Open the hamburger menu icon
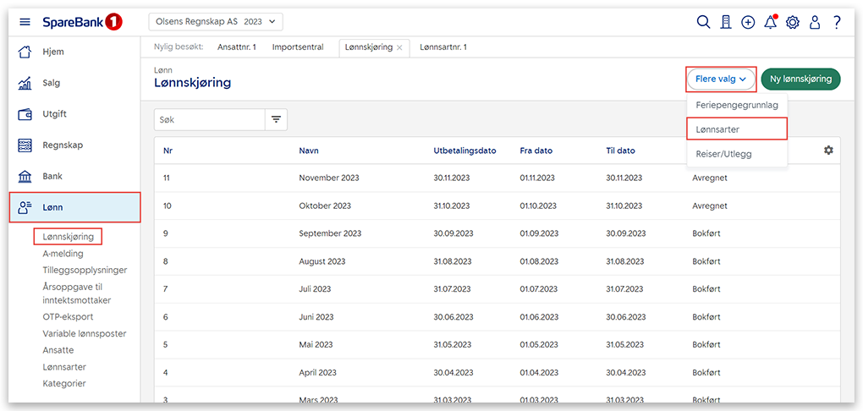 [x=25, y=22]
